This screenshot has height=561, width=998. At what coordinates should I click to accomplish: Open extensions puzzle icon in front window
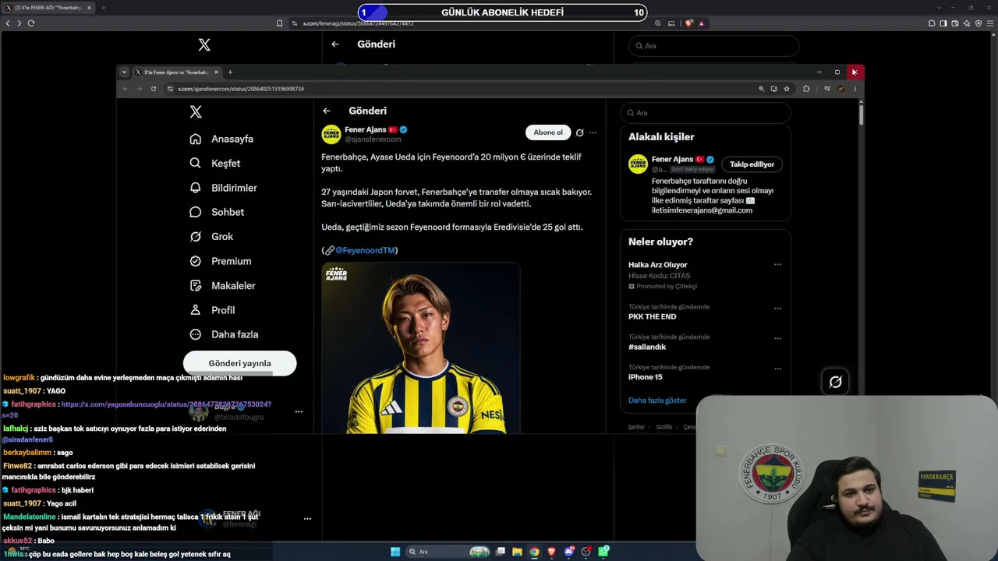806,89
